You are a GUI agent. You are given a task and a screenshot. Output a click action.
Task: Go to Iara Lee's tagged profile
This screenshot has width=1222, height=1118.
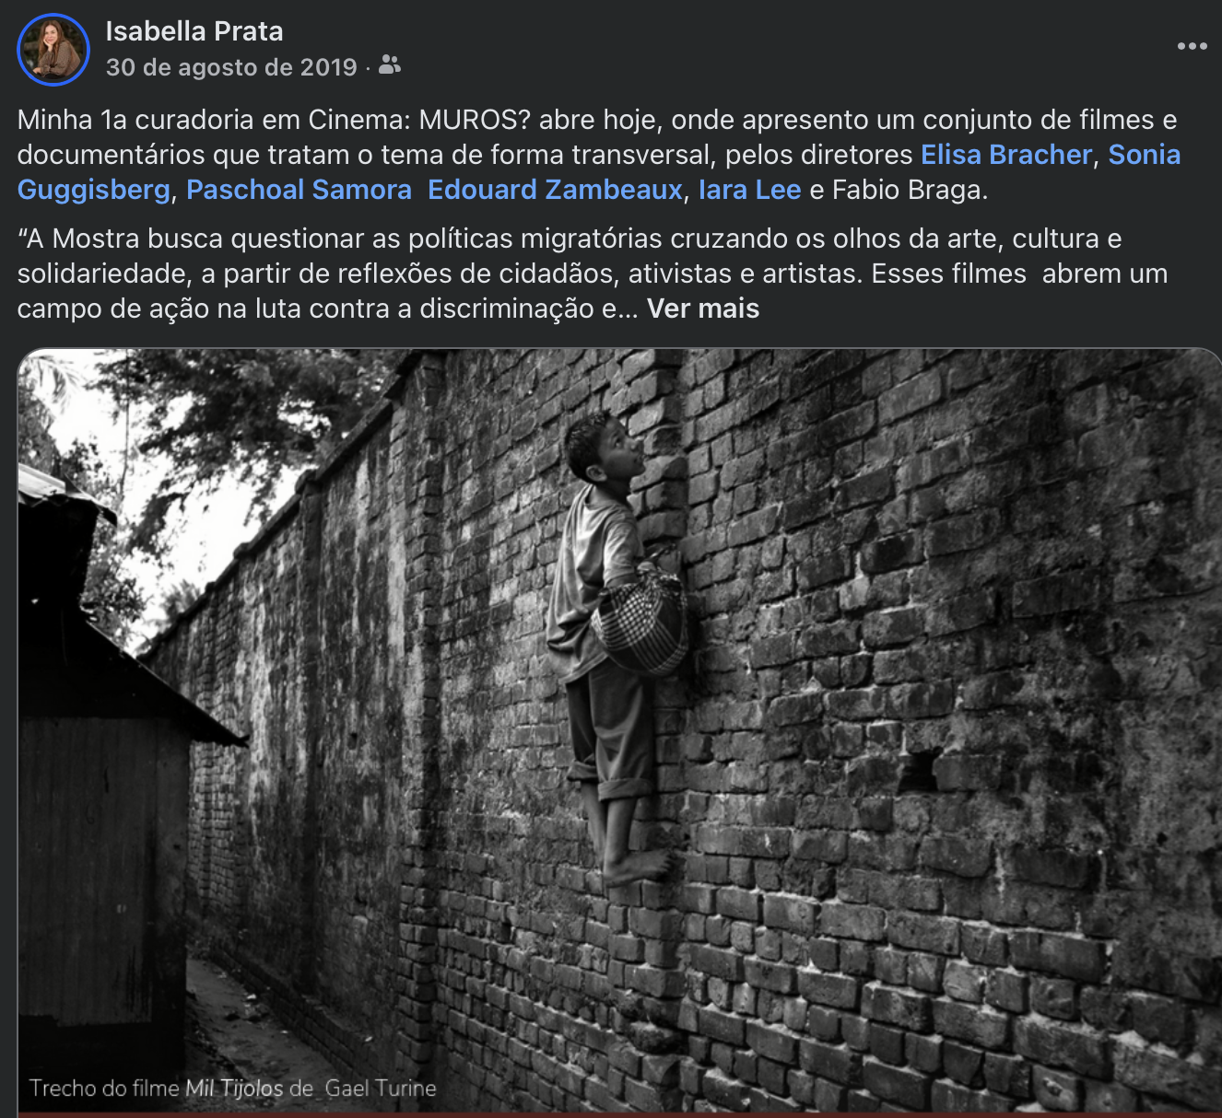[x=749, y=190]
